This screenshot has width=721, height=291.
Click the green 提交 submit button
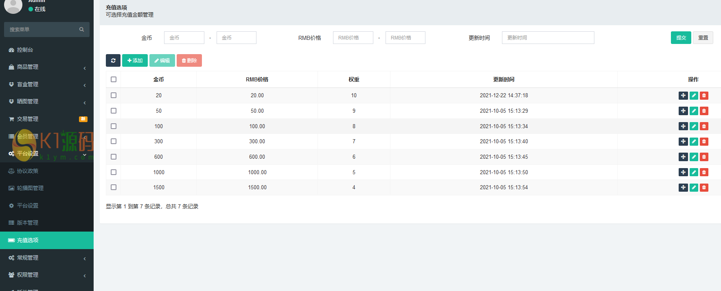tap(681, 38)
